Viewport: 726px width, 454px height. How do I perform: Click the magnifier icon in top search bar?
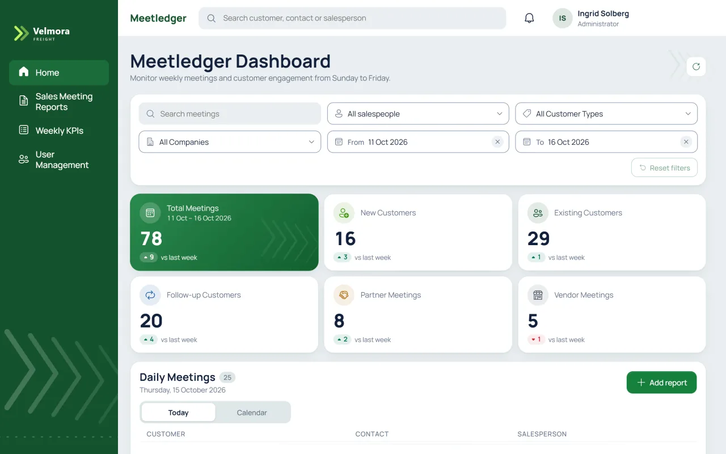(x=212, y=18)
